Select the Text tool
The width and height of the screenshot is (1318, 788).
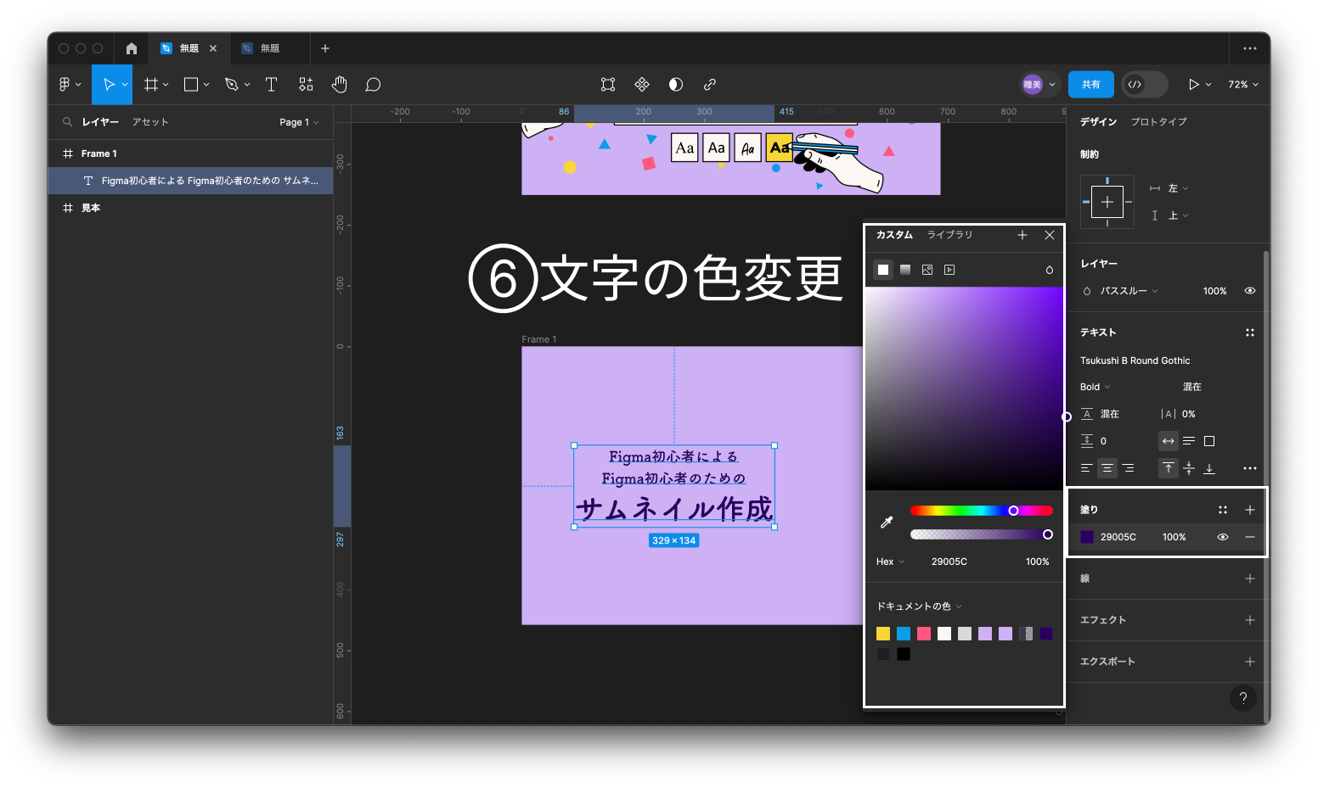pyautogui.click(x=272, y=84)
